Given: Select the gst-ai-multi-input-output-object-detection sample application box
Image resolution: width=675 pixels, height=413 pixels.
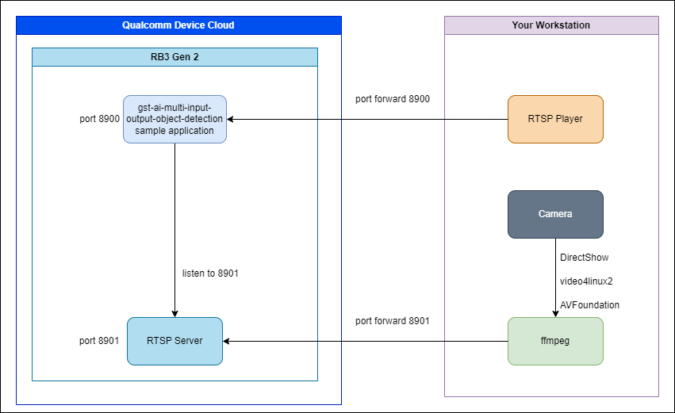Looking at the screenshot, I should click(x=175, y=119).
